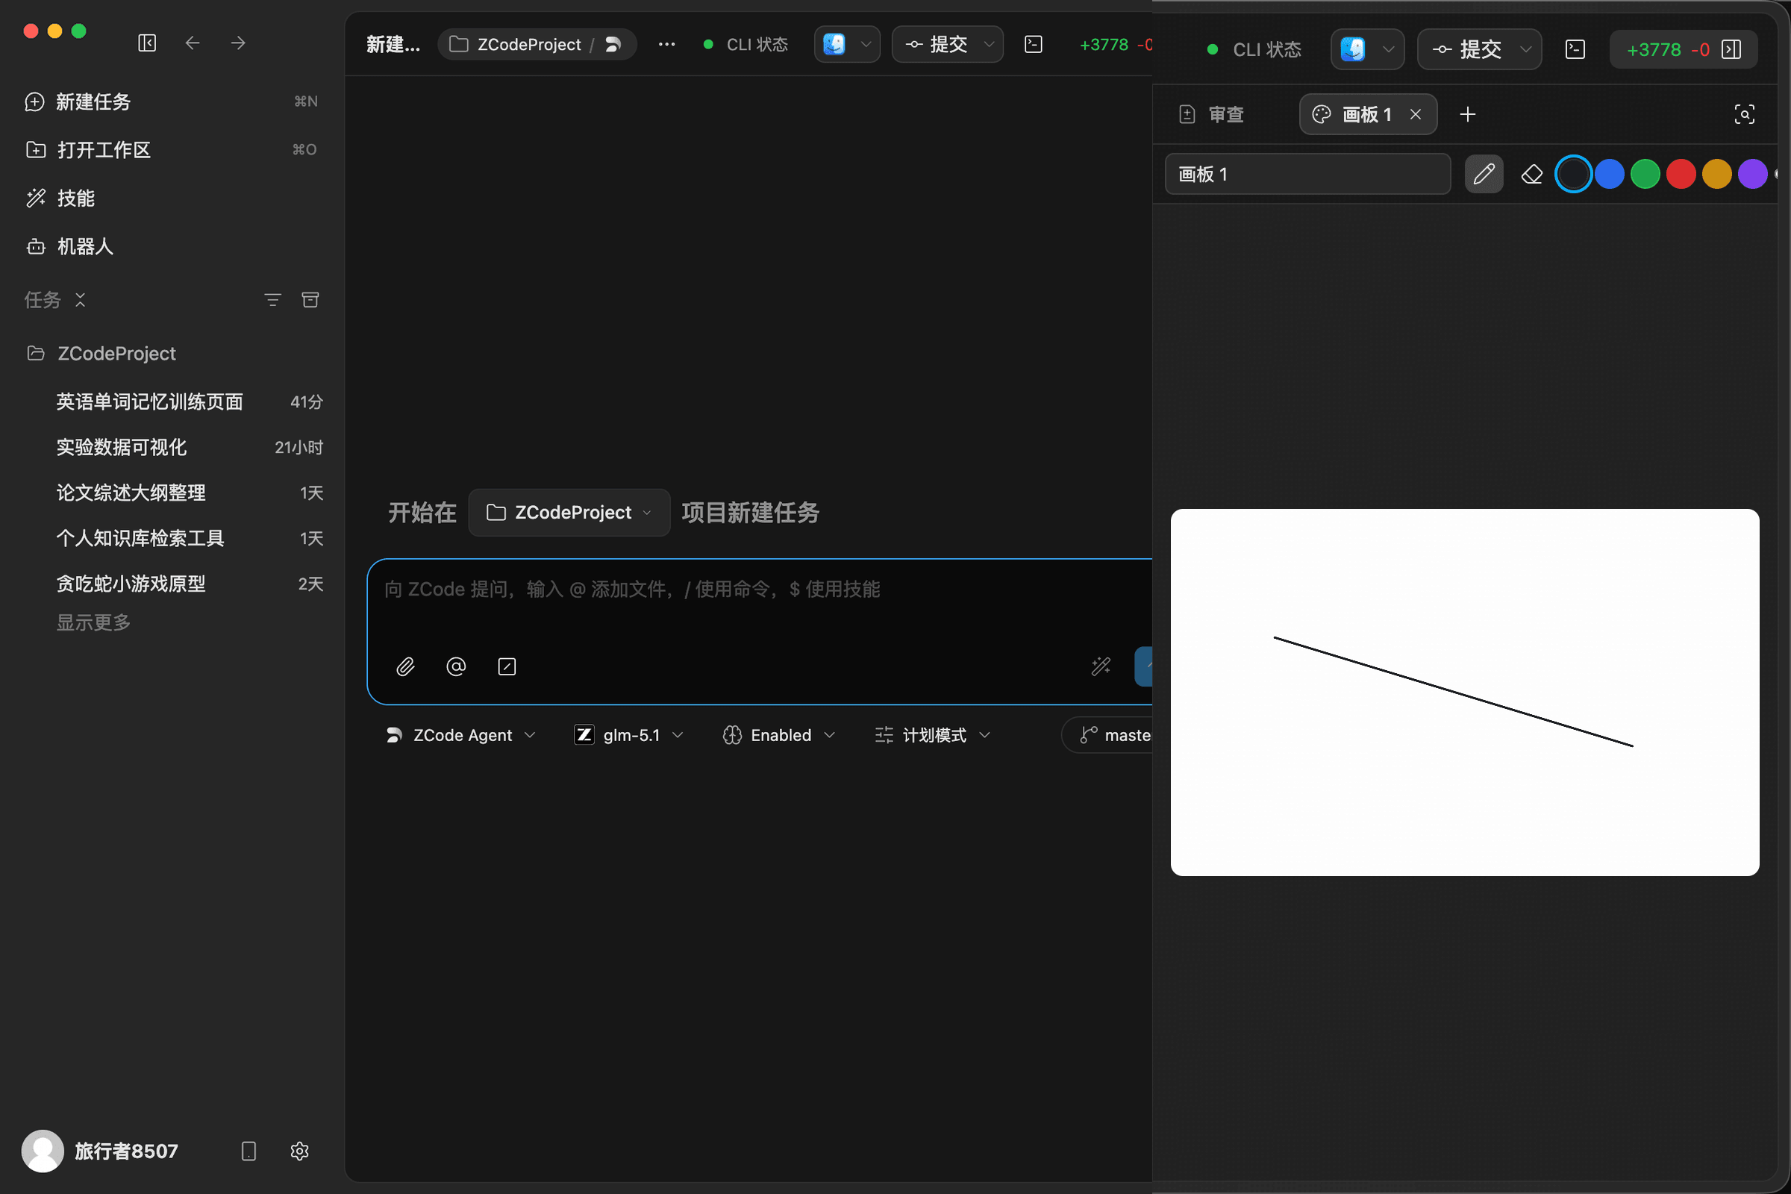Click CLI 状态 in right panel header
Viewport: 1791px width, 1194px height.
(x=1255, y=49)
